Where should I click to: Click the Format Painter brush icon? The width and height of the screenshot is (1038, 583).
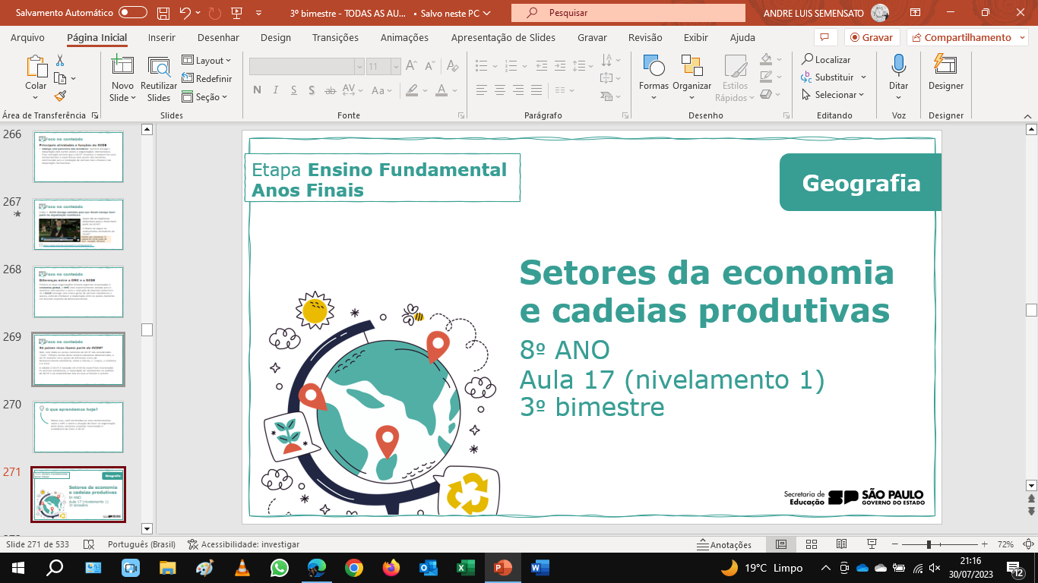click(60, 96)
